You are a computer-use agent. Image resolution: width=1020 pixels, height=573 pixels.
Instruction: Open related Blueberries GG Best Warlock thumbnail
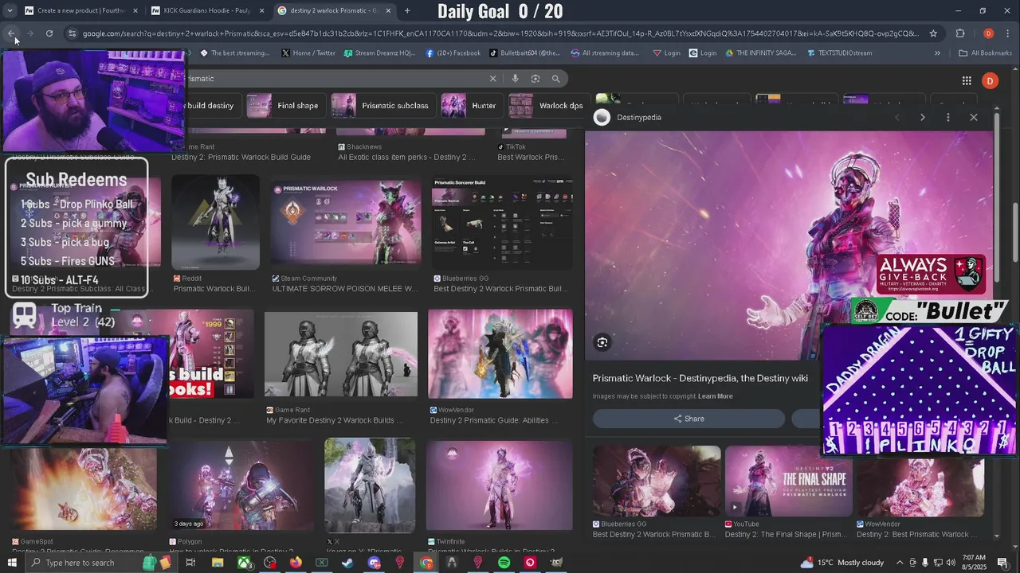click(x=657, y=481)
